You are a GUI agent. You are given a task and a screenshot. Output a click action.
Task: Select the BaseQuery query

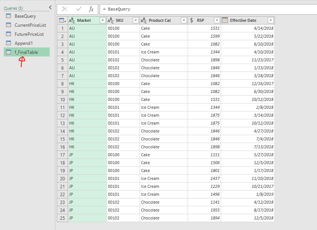(x=25, y=16)
